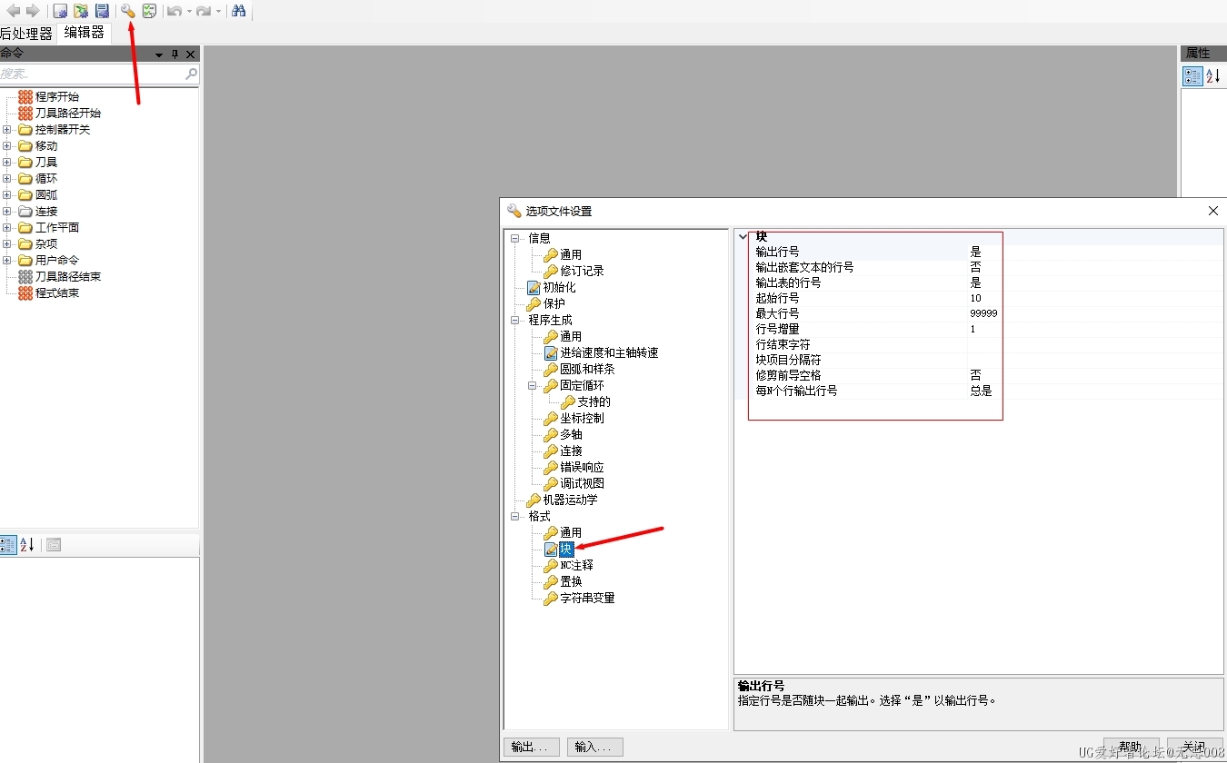Click the redo arrow icon
Screen dimensions: 1227x763
pos(204,11)
